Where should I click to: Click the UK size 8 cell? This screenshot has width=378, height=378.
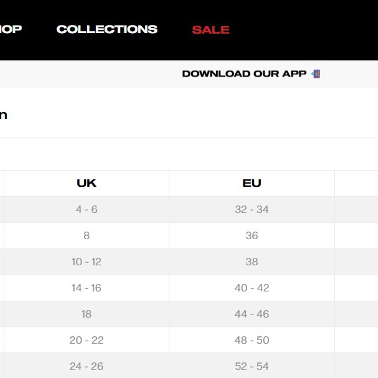coord(86,236)
